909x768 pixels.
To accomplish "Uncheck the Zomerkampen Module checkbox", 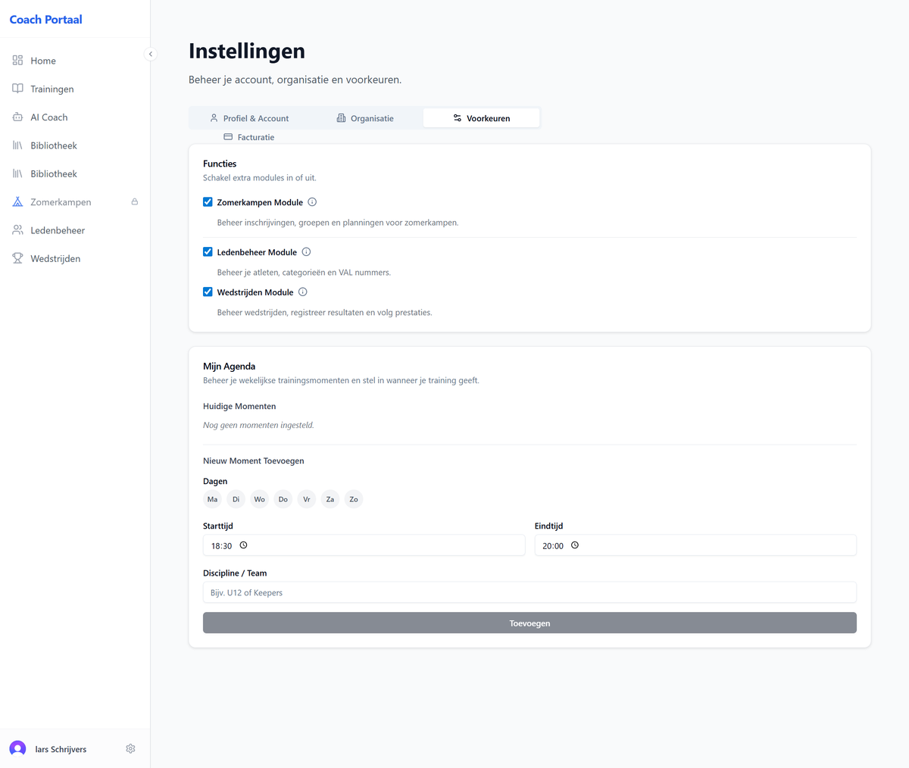I will pyautogui.click(x=208, y=202).
